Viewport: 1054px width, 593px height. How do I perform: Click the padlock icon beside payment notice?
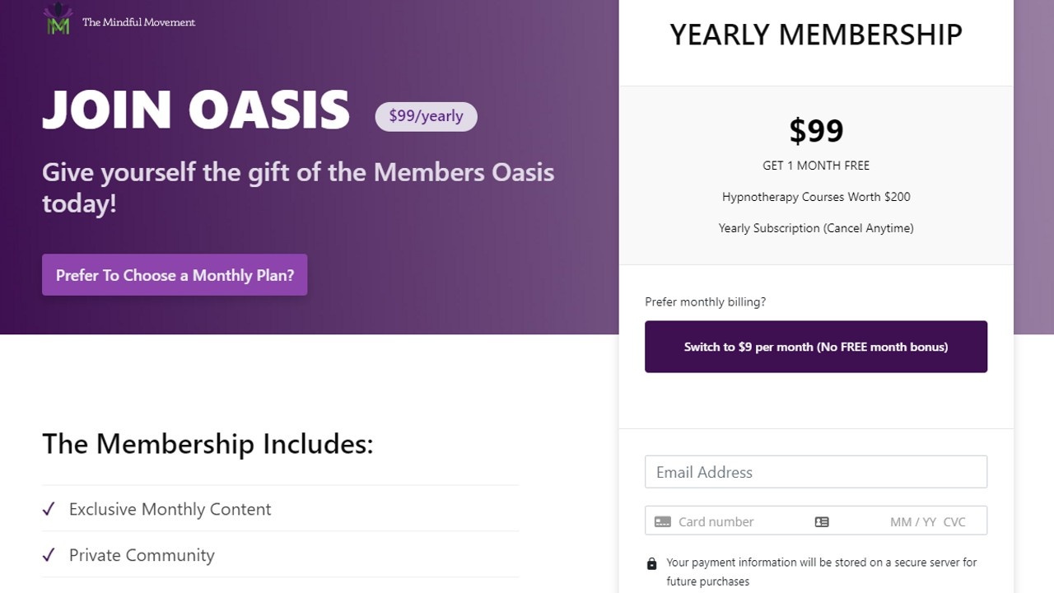pyautogui.click(x=651, y=564)
